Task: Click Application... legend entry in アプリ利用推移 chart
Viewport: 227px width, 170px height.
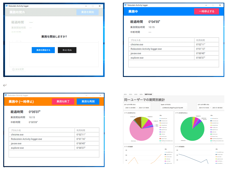Action: [x=169, y=154]
